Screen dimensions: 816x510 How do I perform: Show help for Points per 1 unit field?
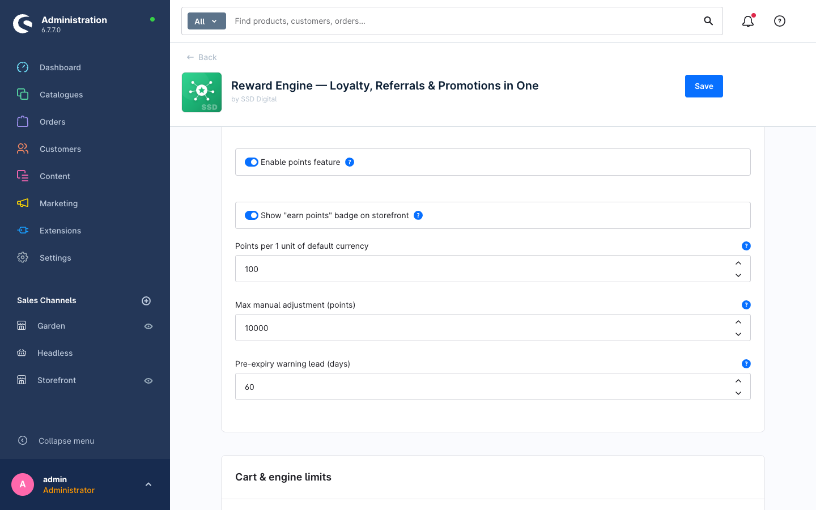[x=746, y=246]
